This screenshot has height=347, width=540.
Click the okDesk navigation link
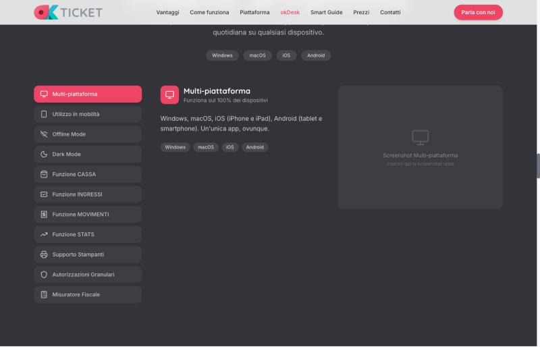coord(290,12)
